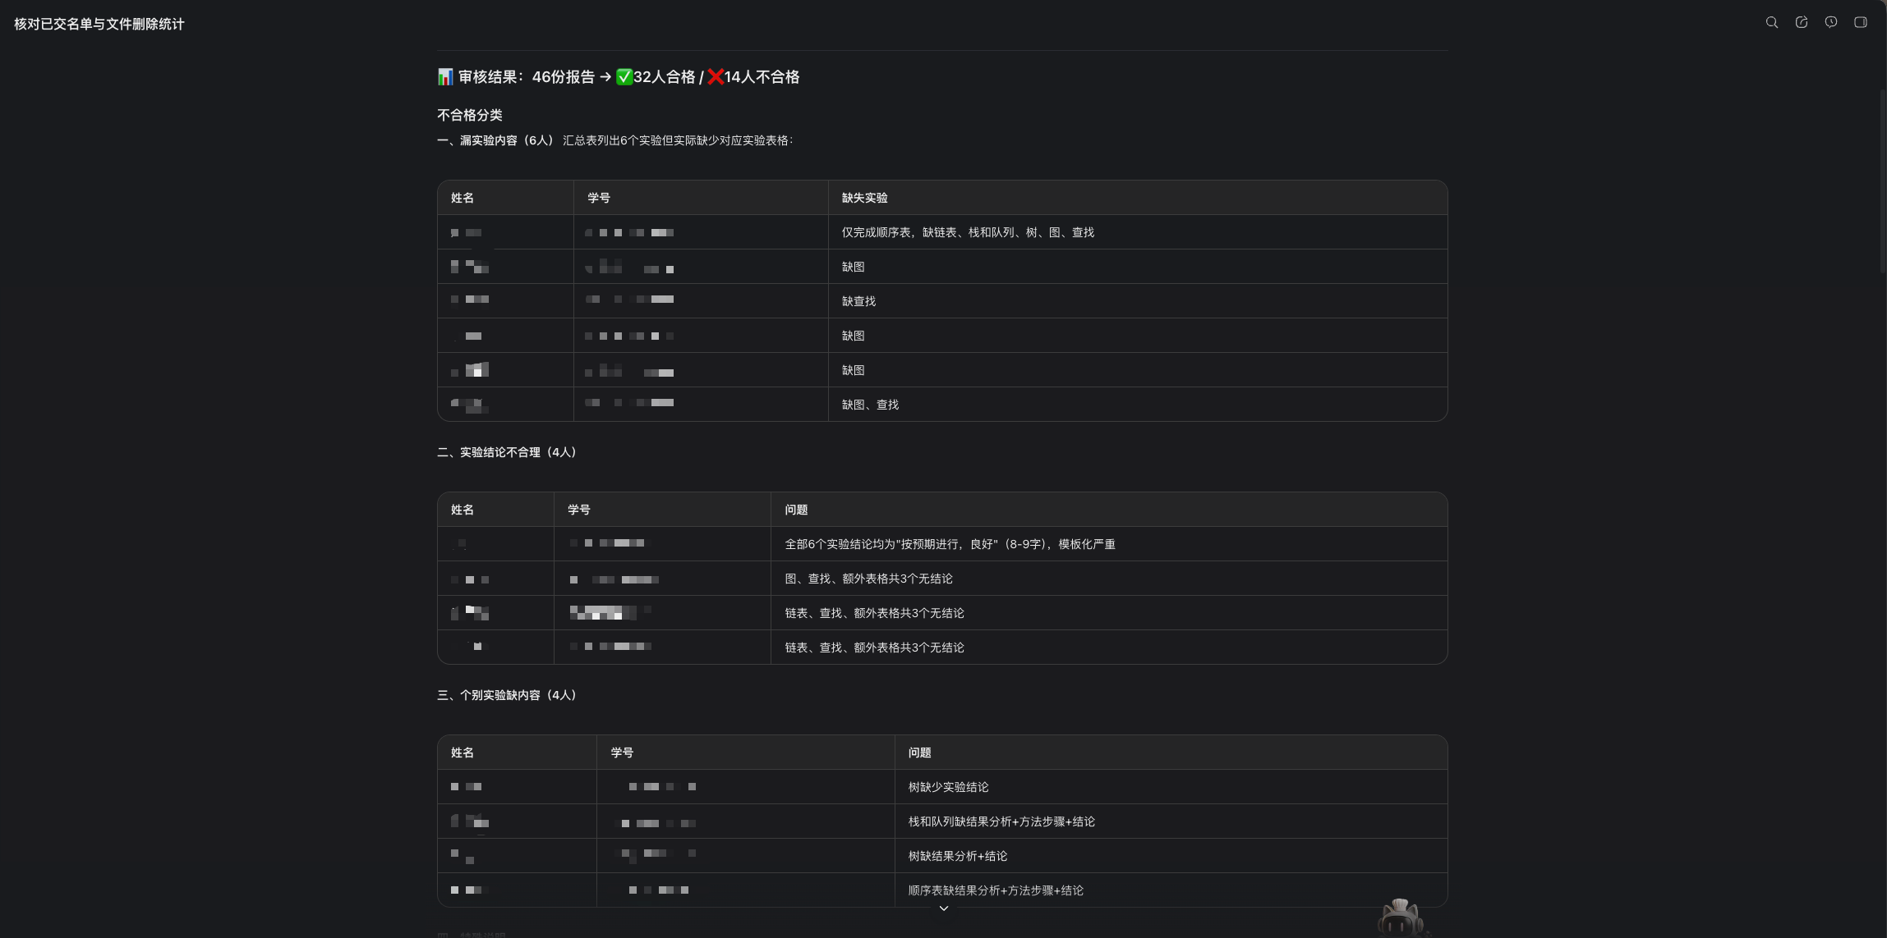
Task: Select the text 14人不合格
Action: [762, 77]
